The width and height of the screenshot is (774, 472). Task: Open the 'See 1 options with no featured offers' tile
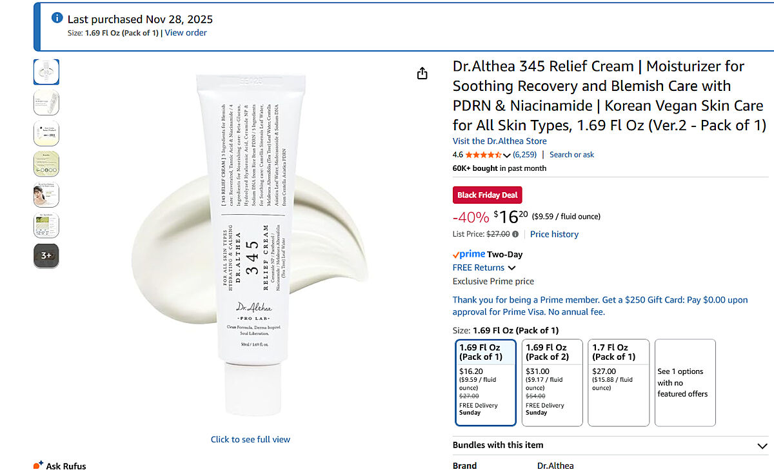point(685,382)
